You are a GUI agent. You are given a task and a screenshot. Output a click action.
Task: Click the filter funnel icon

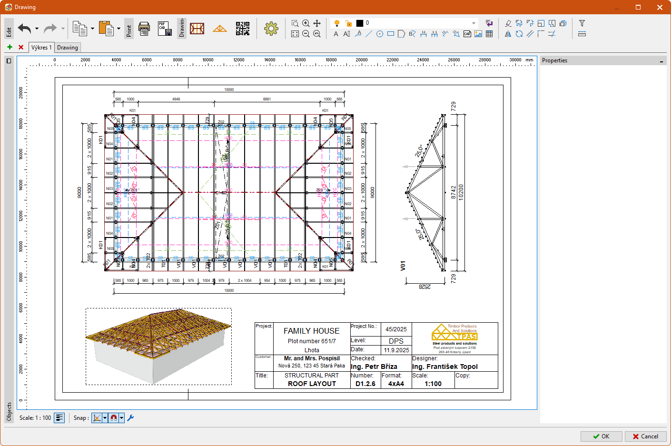tap(582, 23)
